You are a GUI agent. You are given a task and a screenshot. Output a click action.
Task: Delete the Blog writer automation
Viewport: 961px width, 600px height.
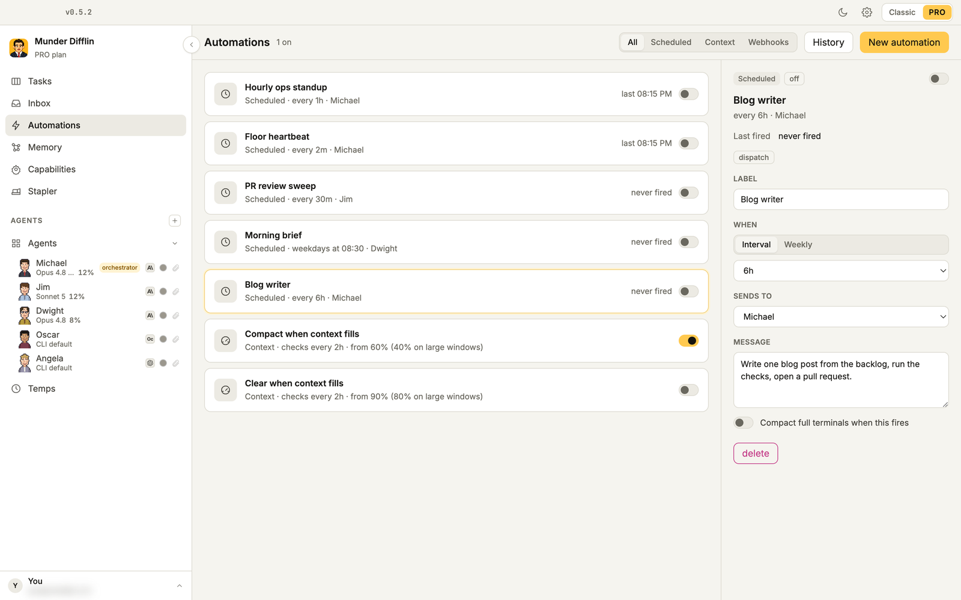(x=756, y=454)
